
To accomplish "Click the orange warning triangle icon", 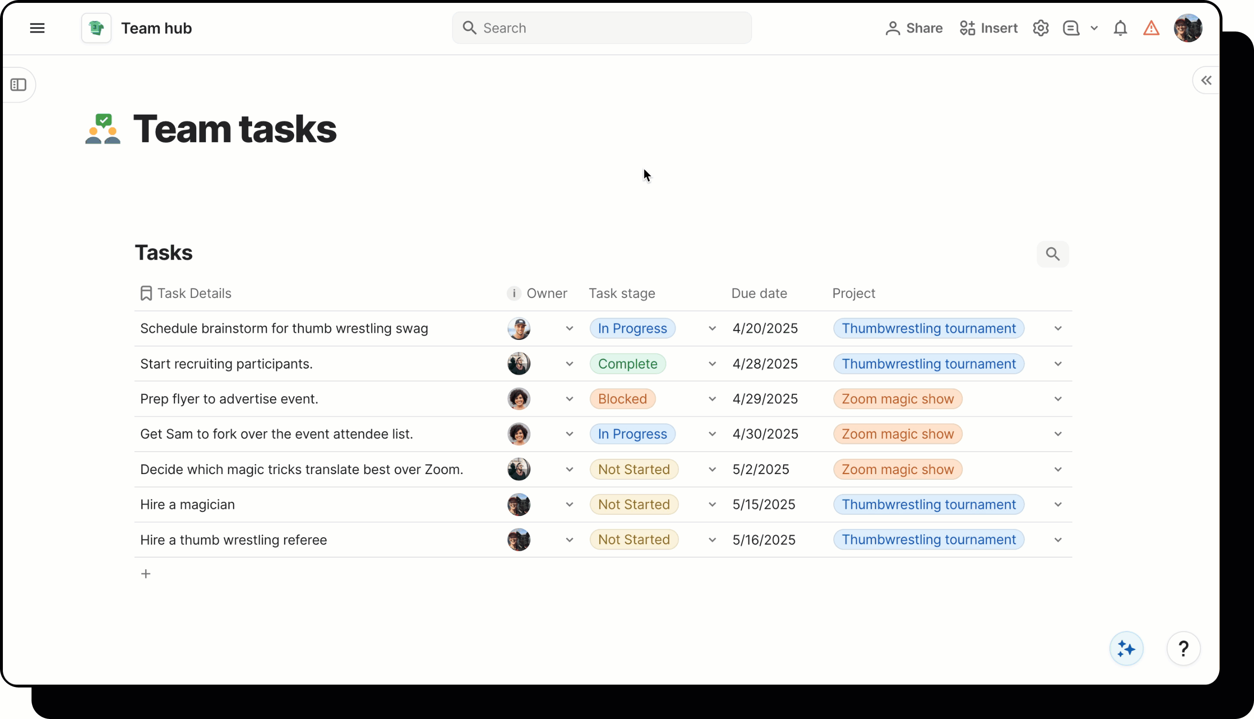I will coord(1151,28).
